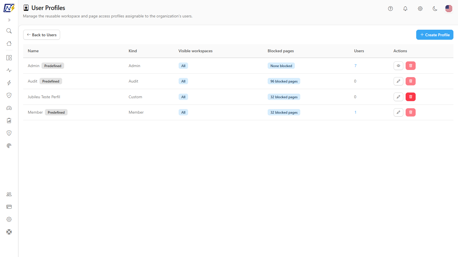This screenshot has height=257, width=458.
Task: Click the 96 blocked pages badge
Action: click(284, 81)
